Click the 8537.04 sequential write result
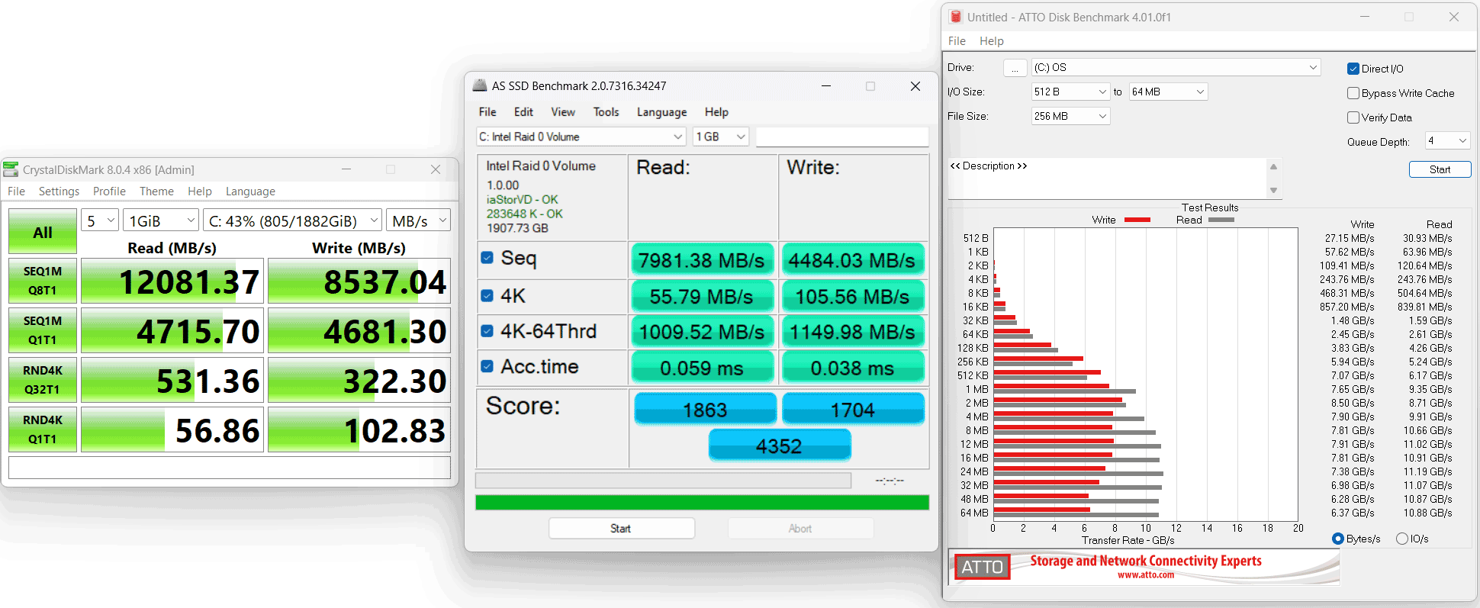 359,281
